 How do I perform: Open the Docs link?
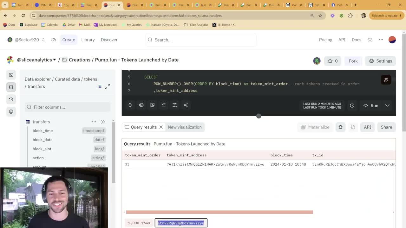click(x=357, y=40)
